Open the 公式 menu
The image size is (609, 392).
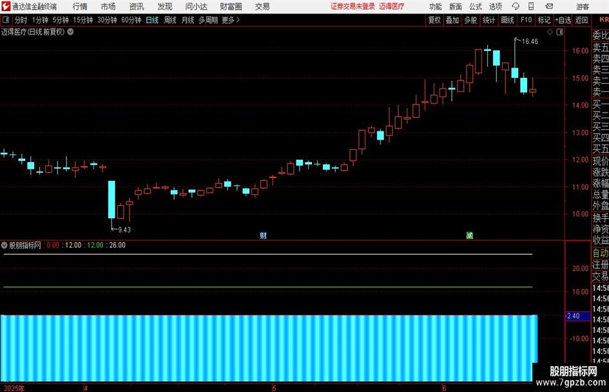[x=476, y=6]
